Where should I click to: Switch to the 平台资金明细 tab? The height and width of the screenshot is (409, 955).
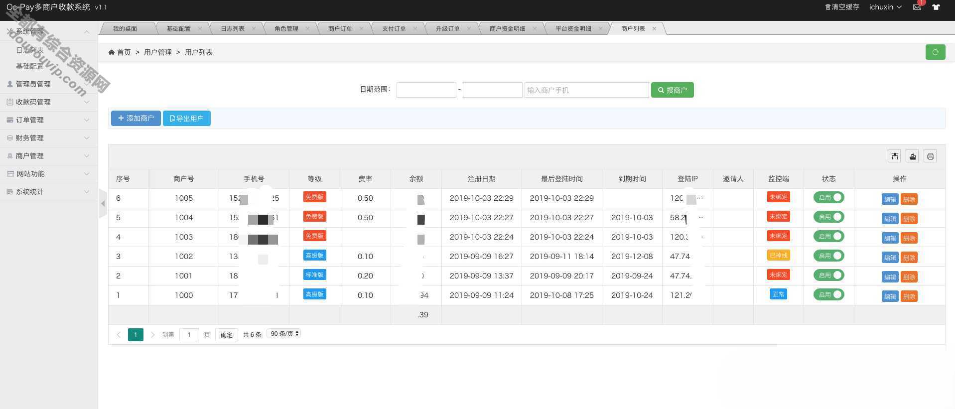click(573, 28)
